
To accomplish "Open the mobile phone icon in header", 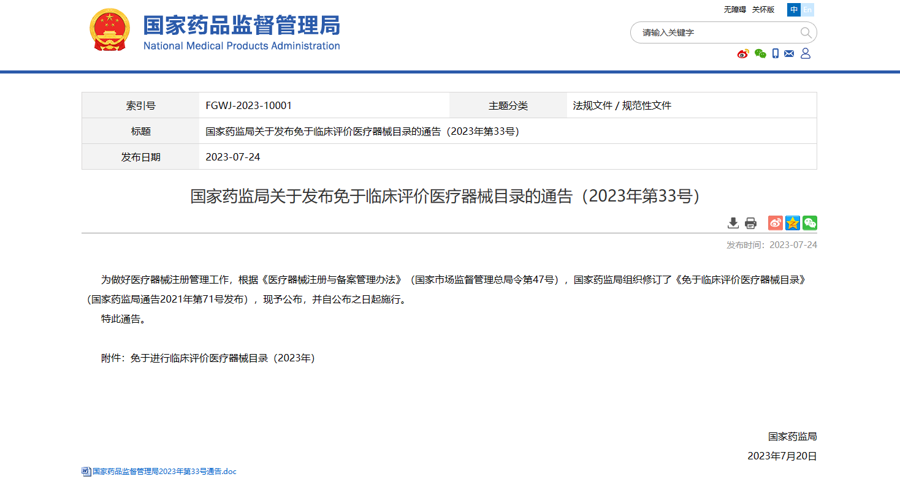I will [776, 54].
